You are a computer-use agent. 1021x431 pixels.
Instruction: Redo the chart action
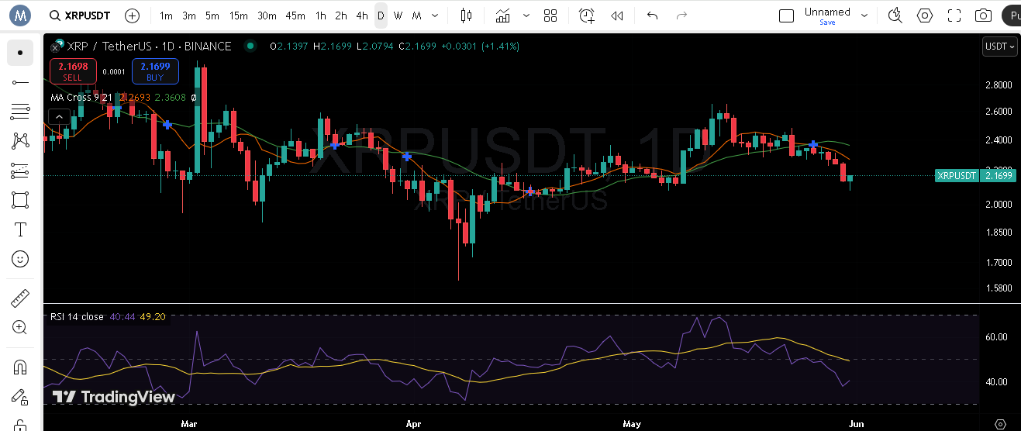[x=681, y=16]
